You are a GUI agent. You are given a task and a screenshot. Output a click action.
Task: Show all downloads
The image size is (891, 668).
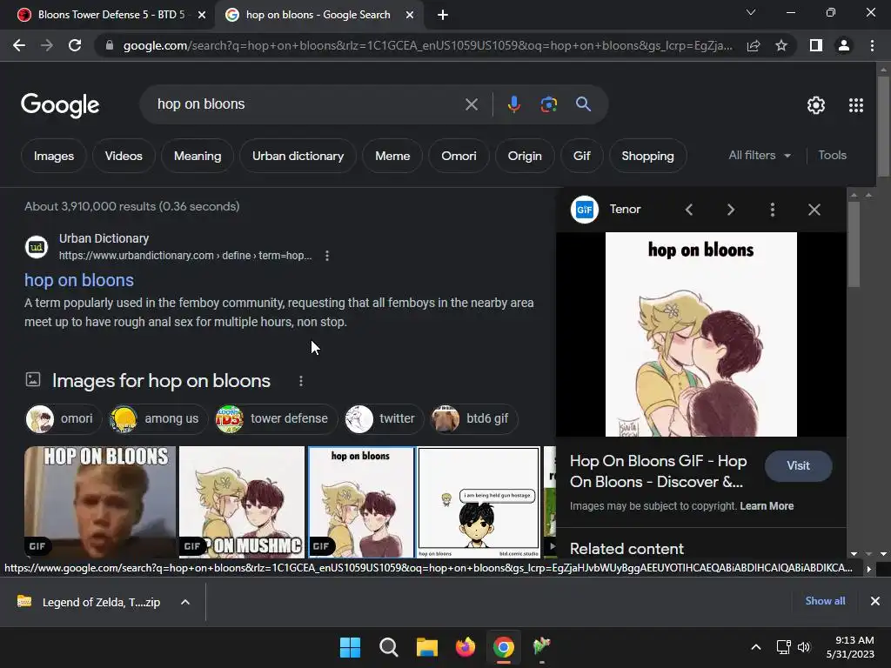pyautogui.click(x=825, y=601)
